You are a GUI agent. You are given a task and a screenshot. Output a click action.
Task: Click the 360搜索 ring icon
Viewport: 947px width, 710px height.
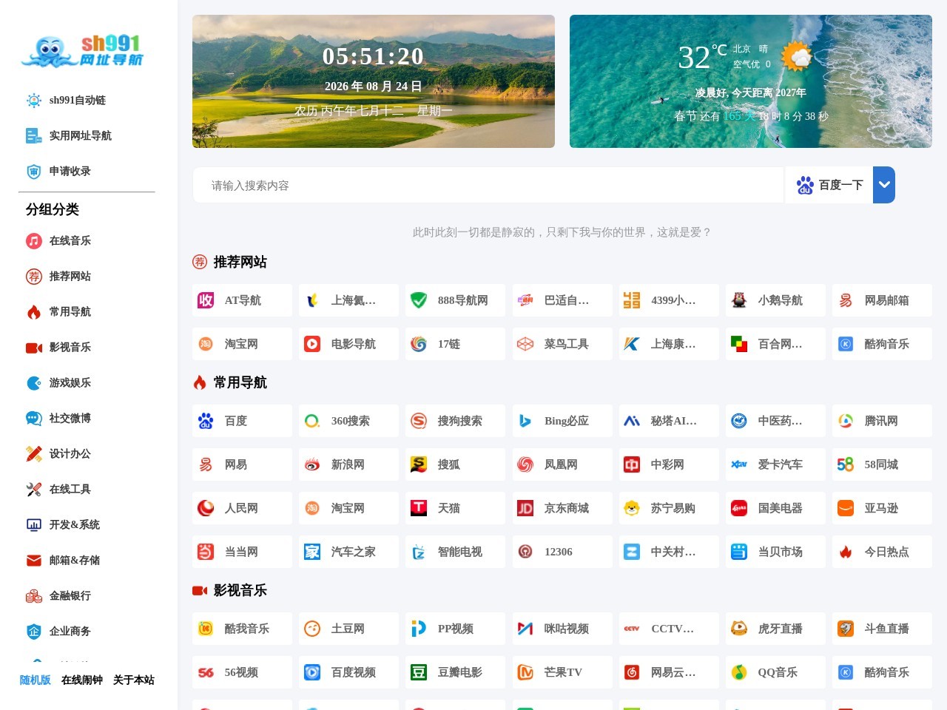point(312,421)
